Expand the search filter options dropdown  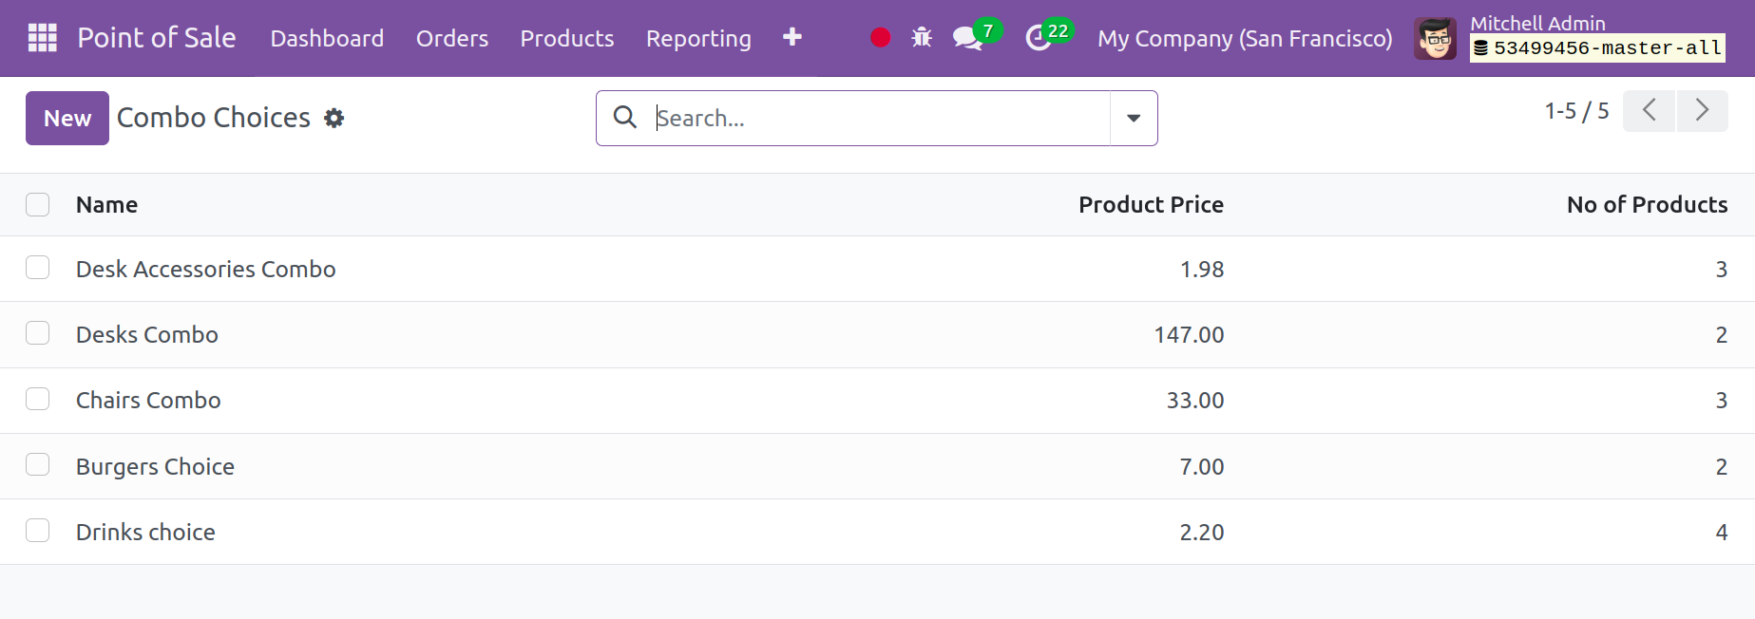coord(1133,119)
